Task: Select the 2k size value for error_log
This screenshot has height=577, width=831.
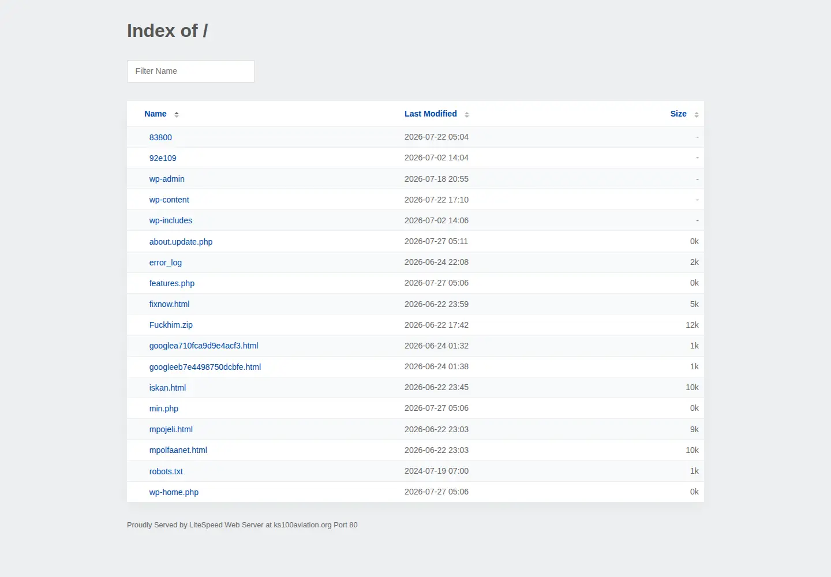Action: point(694,262)
